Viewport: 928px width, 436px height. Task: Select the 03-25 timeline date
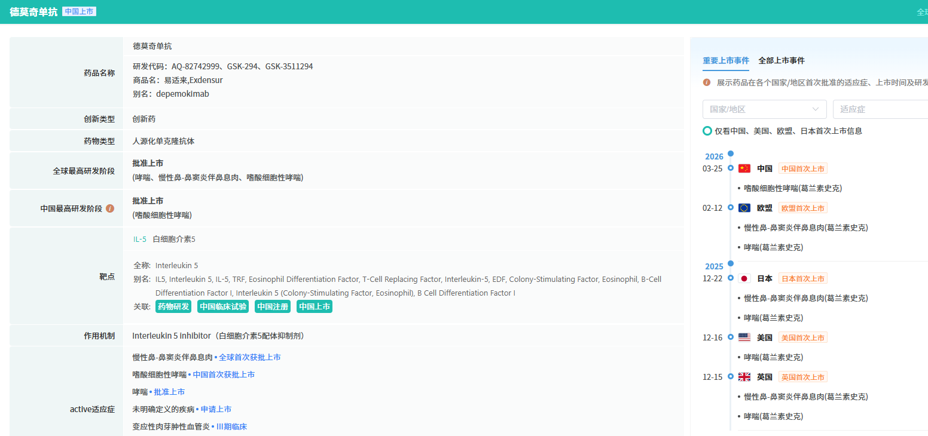(x=713, y=168)
